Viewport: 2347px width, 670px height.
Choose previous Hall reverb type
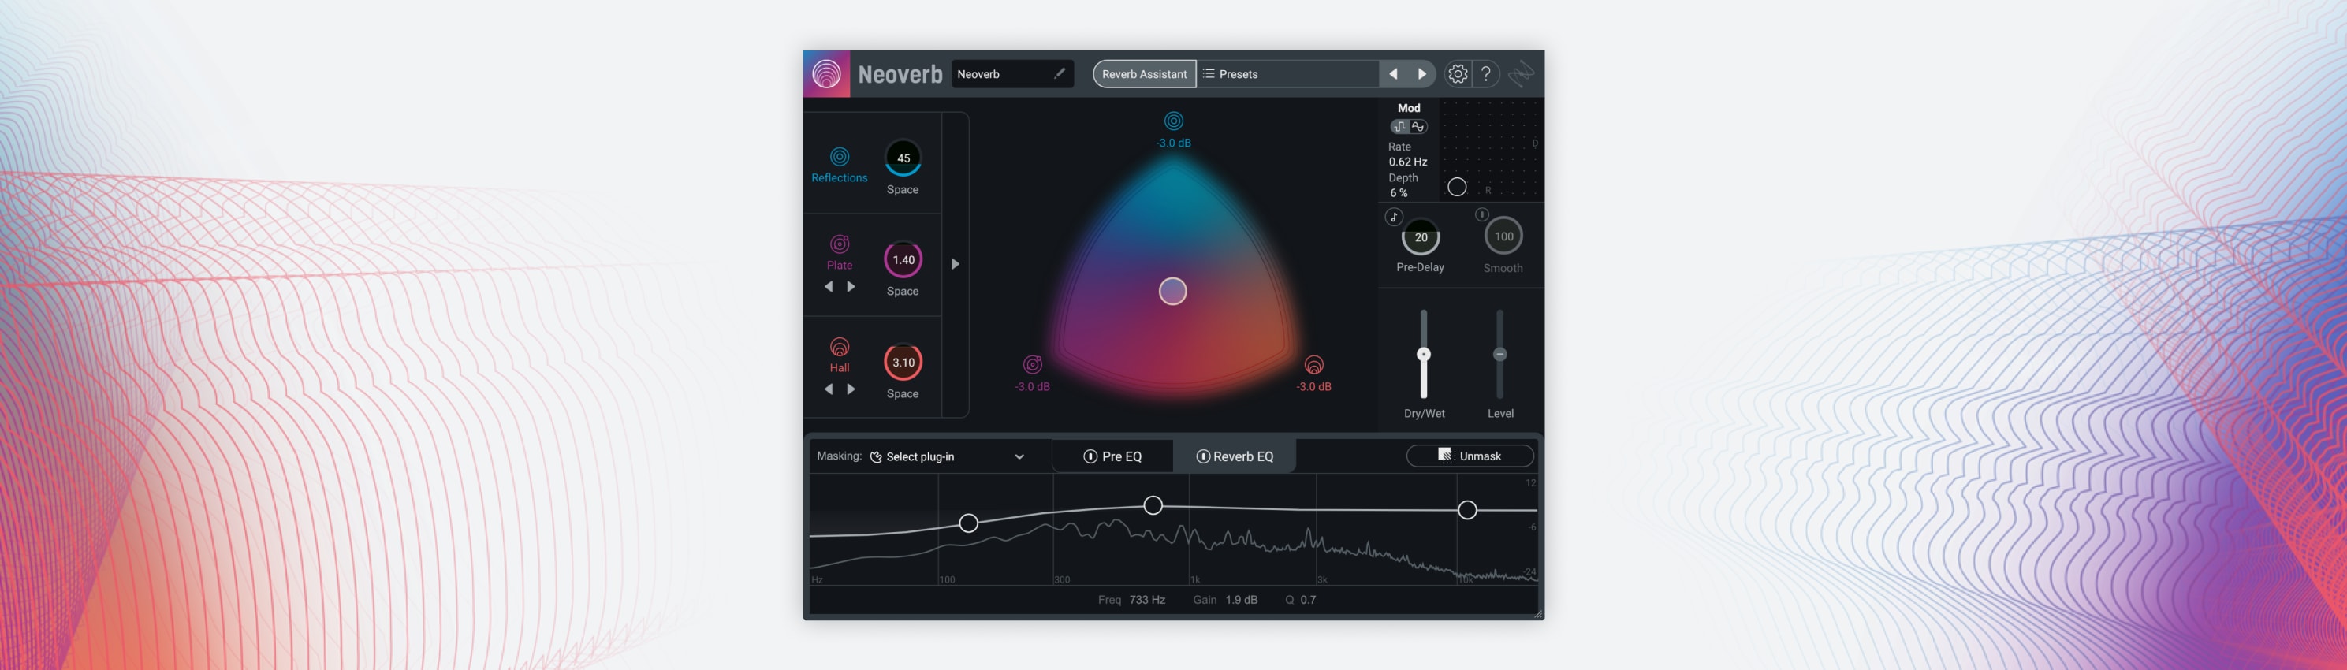pos(829,389)
